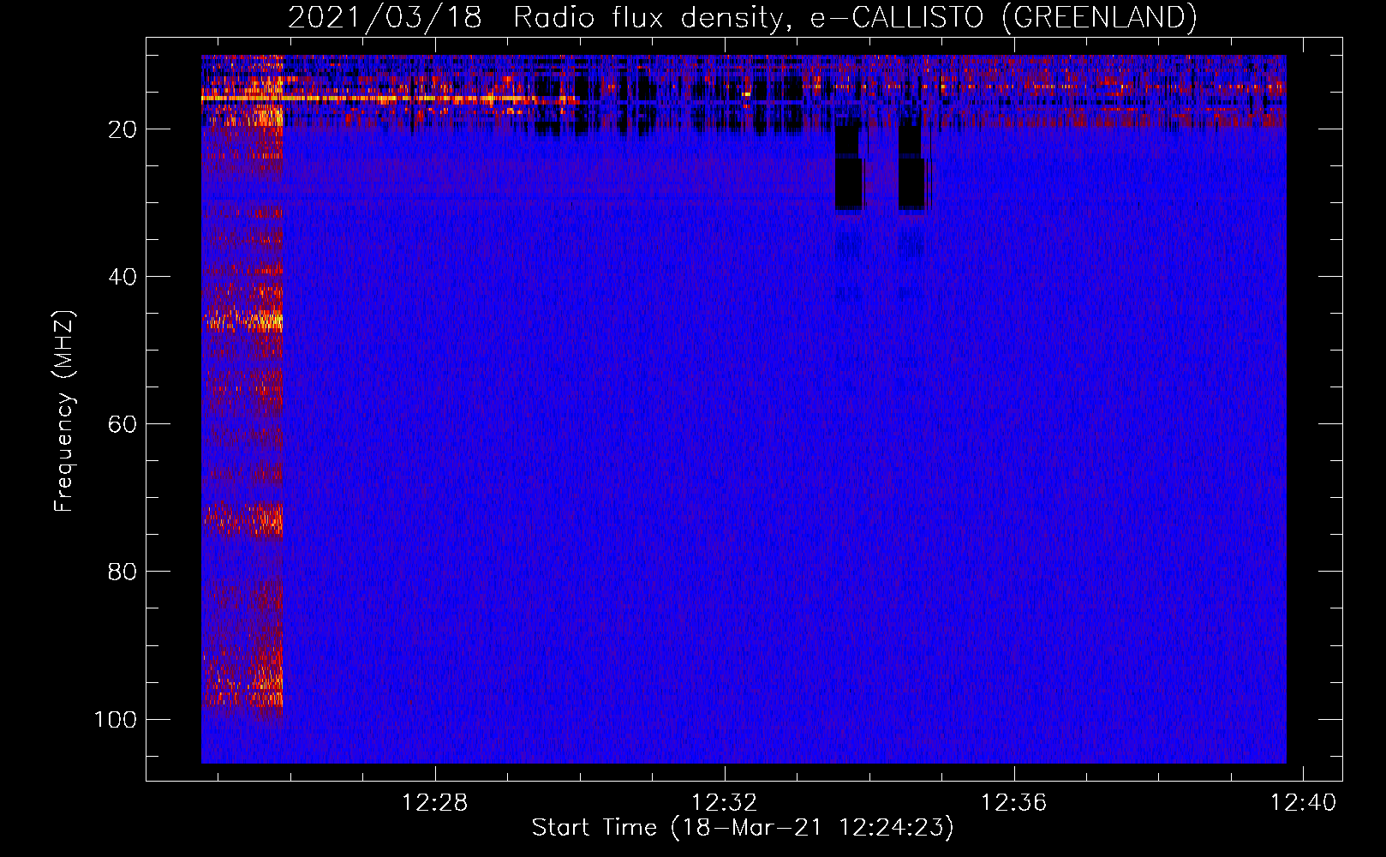Image resolution: width=1386 pixels, height=857 pixels.
Task: Click the 12:32 time tick label
Action: tap(725, 803)
